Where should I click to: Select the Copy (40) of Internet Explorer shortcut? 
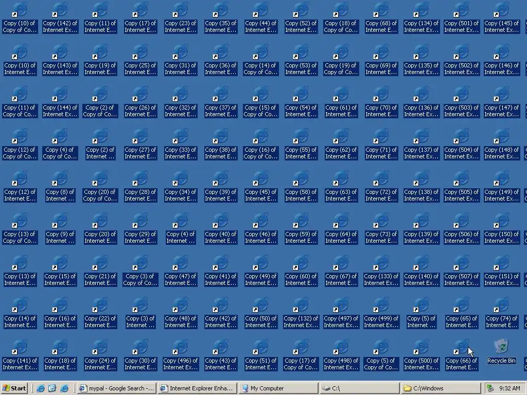220,228
